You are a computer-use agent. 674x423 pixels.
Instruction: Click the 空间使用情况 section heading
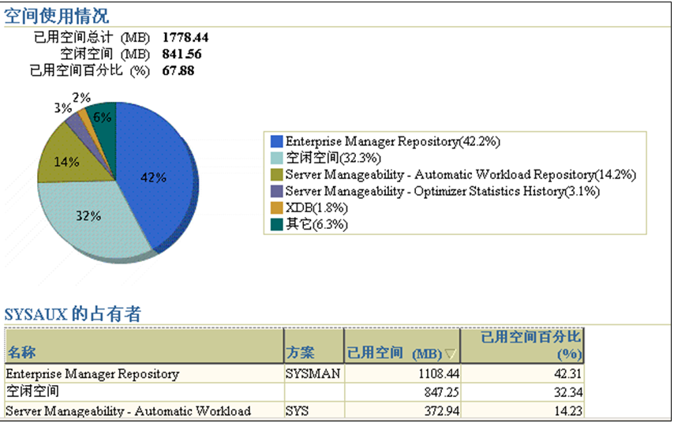point(56,17)
